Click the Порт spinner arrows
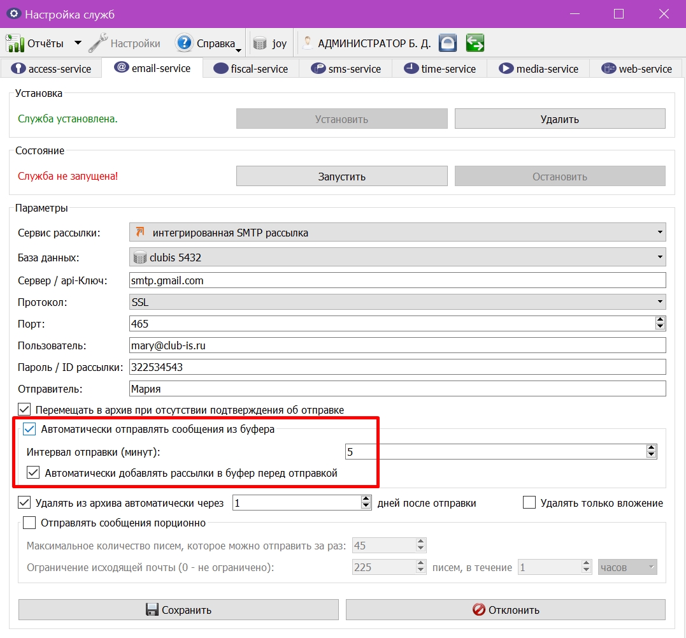Image resolution: width=686 pixels, height=638 pixels. tap(660, 324)
